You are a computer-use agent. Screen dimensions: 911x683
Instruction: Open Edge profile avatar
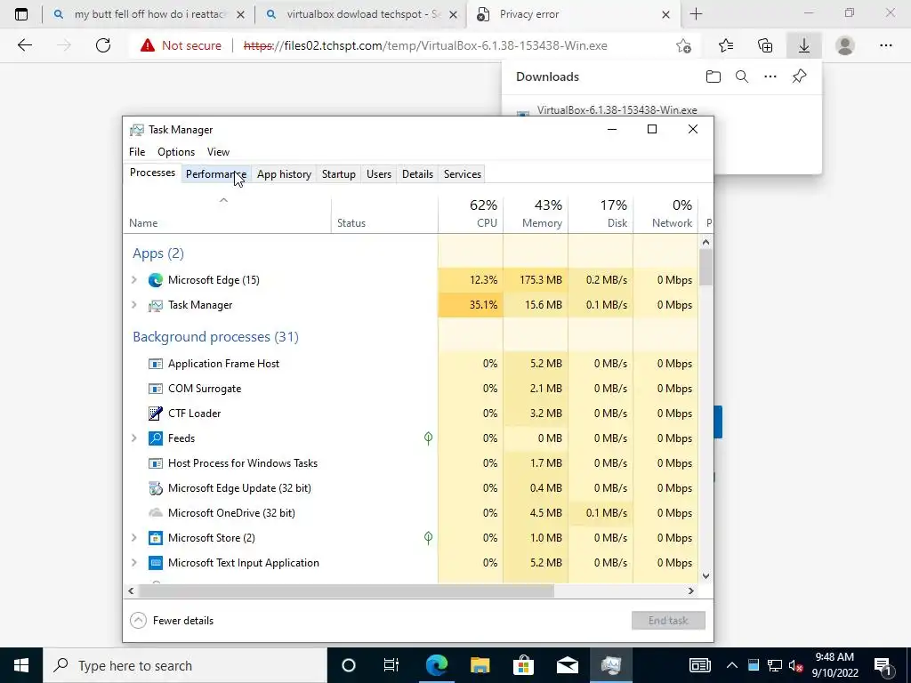[845, 45]
